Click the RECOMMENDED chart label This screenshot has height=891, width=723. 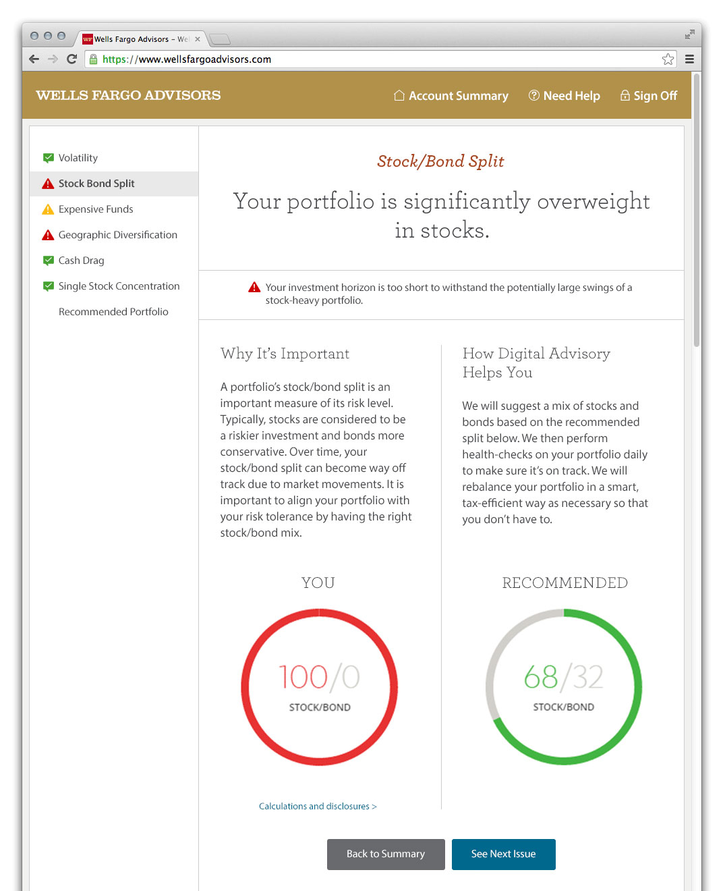pyautogui.click(x=565, y=583)
